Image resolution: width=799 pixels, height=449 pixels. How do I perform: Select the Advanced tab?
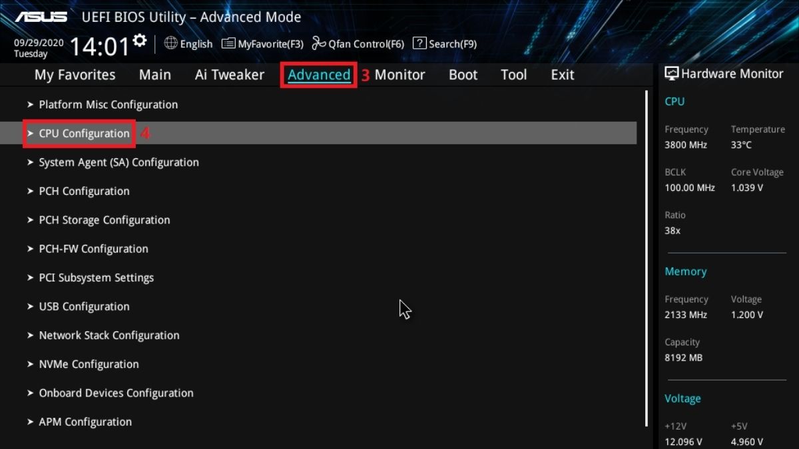(x=319, y=75)
